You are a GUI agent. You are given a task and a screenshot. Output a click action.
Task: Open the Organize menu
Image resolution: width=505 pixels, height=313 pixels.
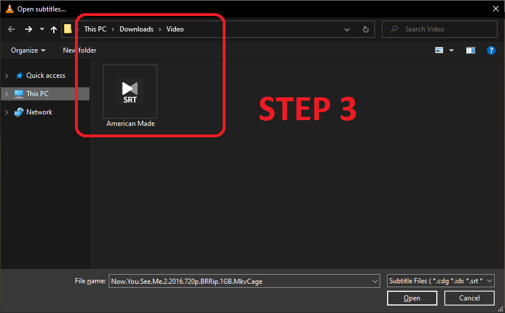point(28,50)
